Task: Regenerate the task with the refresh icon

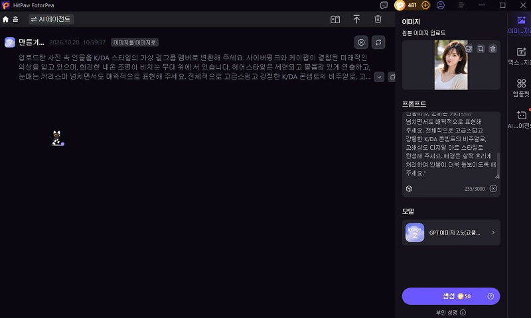Action: [x=378, y=42]
